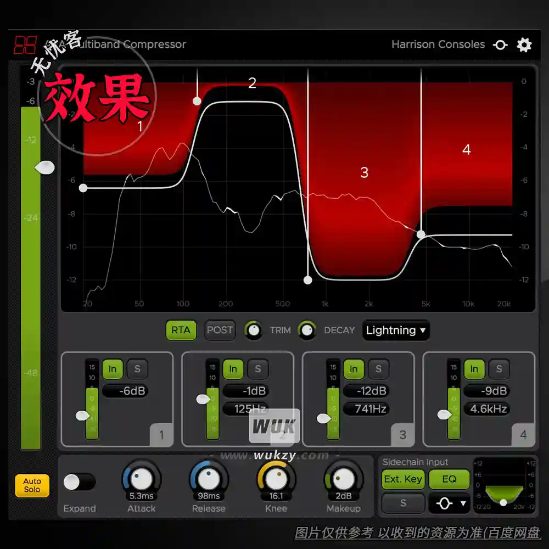
Task: Open the plugin settings gear icon
Action: [x=524, y=45]
